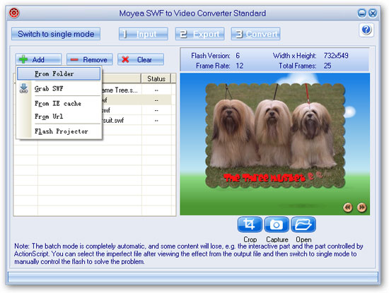Click the fast-forward preview arrow icon
Image resolution: width=389 pixels, height=293 pixels.
pyautogui.click(x=361, y=207)
